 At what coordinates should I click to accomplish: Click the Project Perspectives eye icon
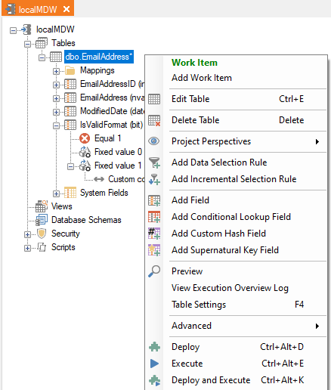(x=154, y=141)
